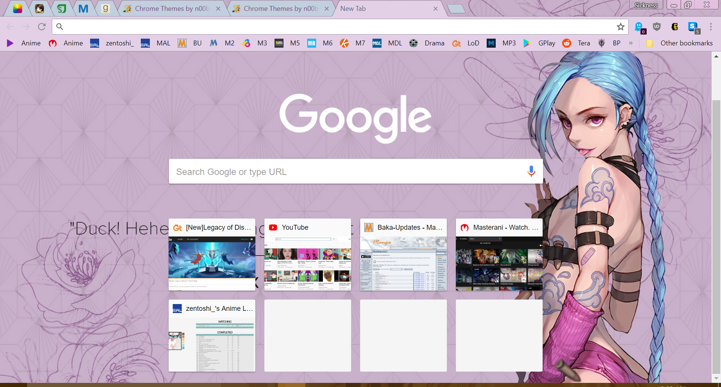Open a new tab with the new-tab button

[456, 9]
